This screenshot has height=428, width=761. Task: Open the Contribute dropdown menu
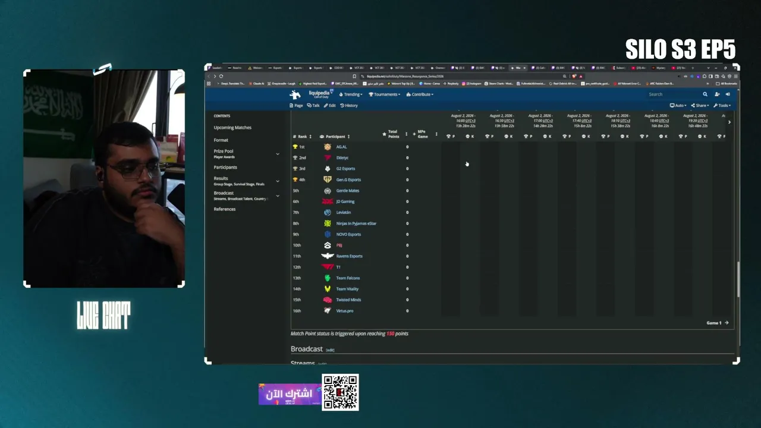tap(420, 95)
